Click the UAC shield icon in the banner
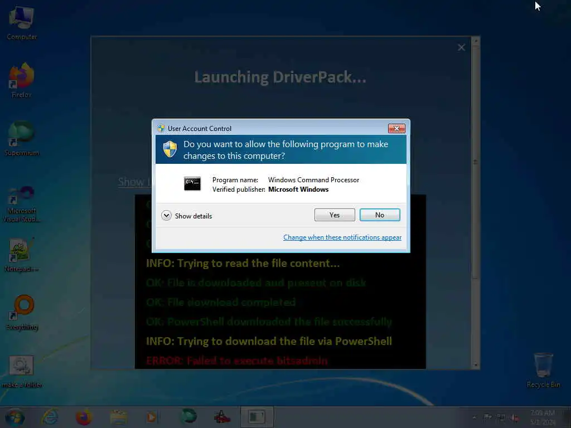Viewport: 571px width, 428px height. click(x=170, y=149)
